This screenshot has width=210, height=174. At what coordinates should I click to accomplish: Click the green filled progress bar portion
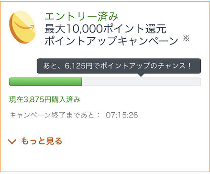[x=45, y=82]
